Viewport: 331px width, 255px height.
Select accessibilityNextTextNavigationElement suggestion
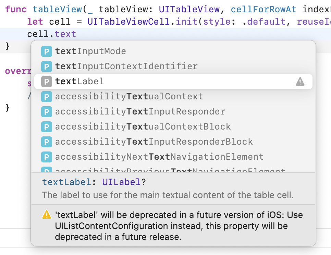[173, 157]
